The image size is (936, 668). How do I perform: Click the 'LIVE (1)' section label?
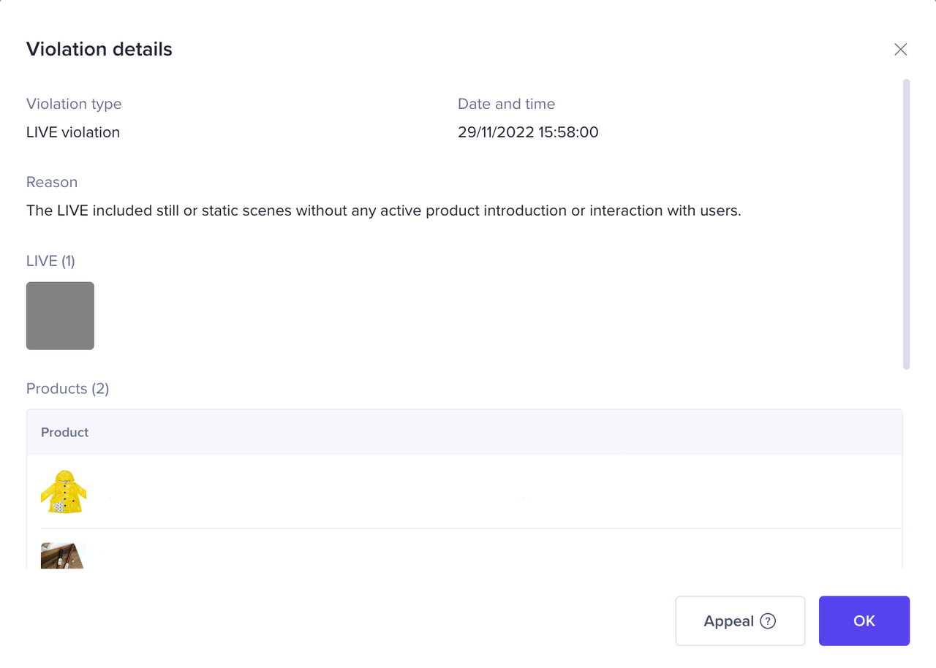point(50,261)
